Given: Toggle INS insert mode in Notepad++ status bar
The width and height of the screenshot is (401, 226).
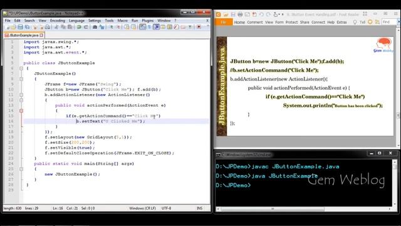Looking at the screenshot, I should 199,208.
